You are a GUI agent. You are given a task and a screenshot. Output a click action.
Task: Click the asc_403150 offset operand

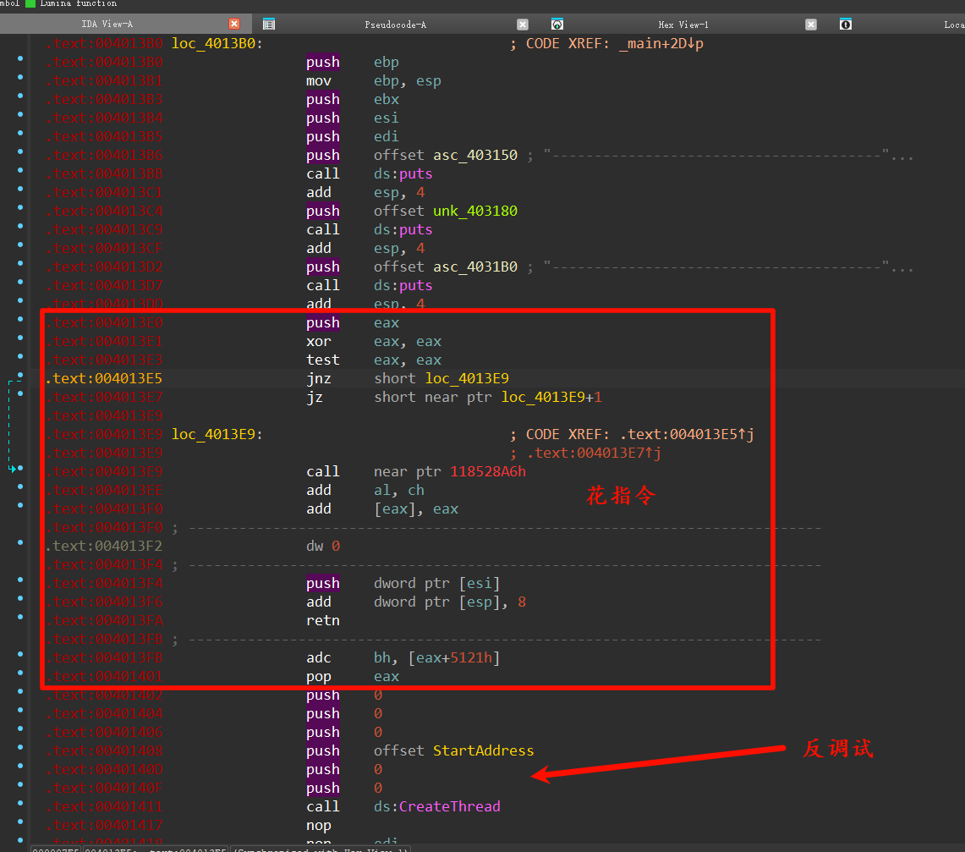(475, 155)
